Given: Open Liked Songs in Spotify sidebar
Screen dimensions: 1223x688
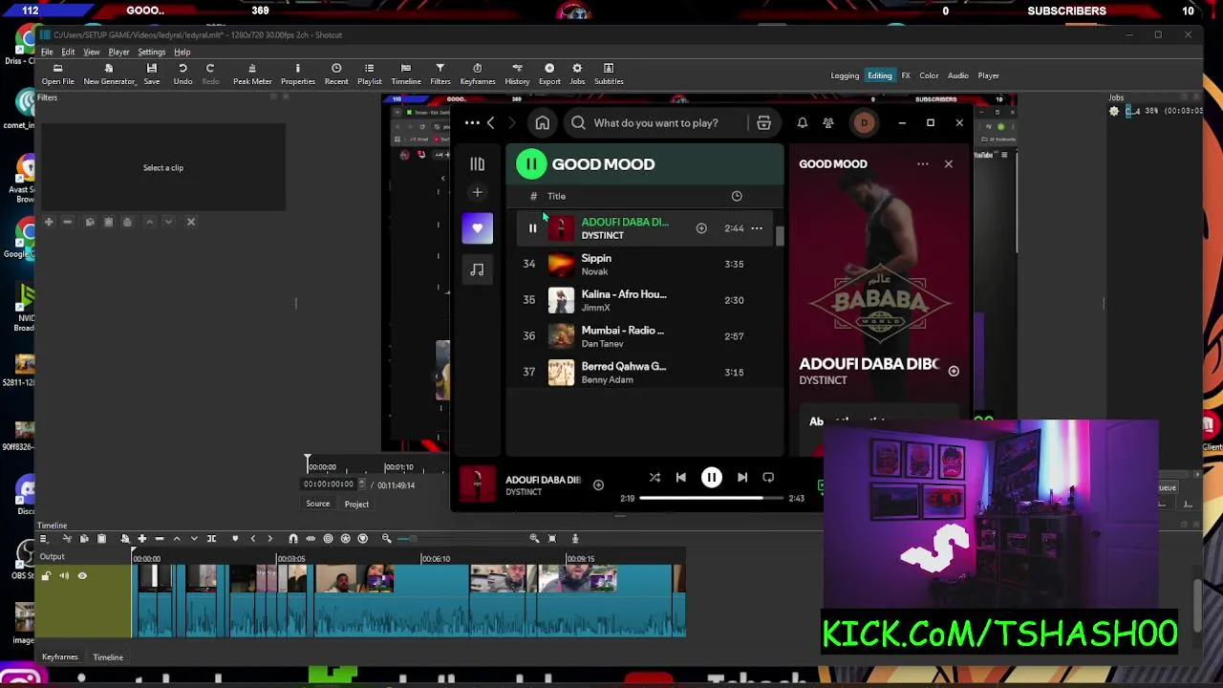Looking at the screenshot, I should 478,228.
